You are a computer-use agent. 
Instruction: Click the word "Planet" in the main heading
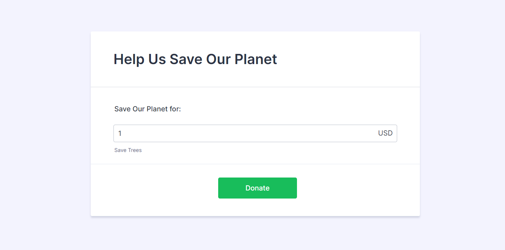coord(256,59)
